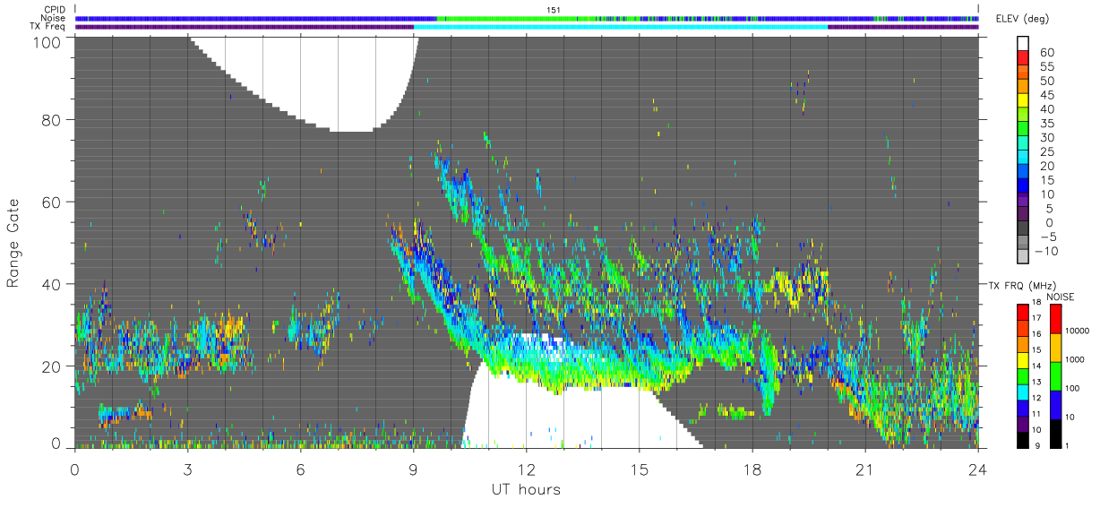The image size is (1100, 508).
Task: Click the 21 tick label on the UT hours axis
Action: click(864, 469)
